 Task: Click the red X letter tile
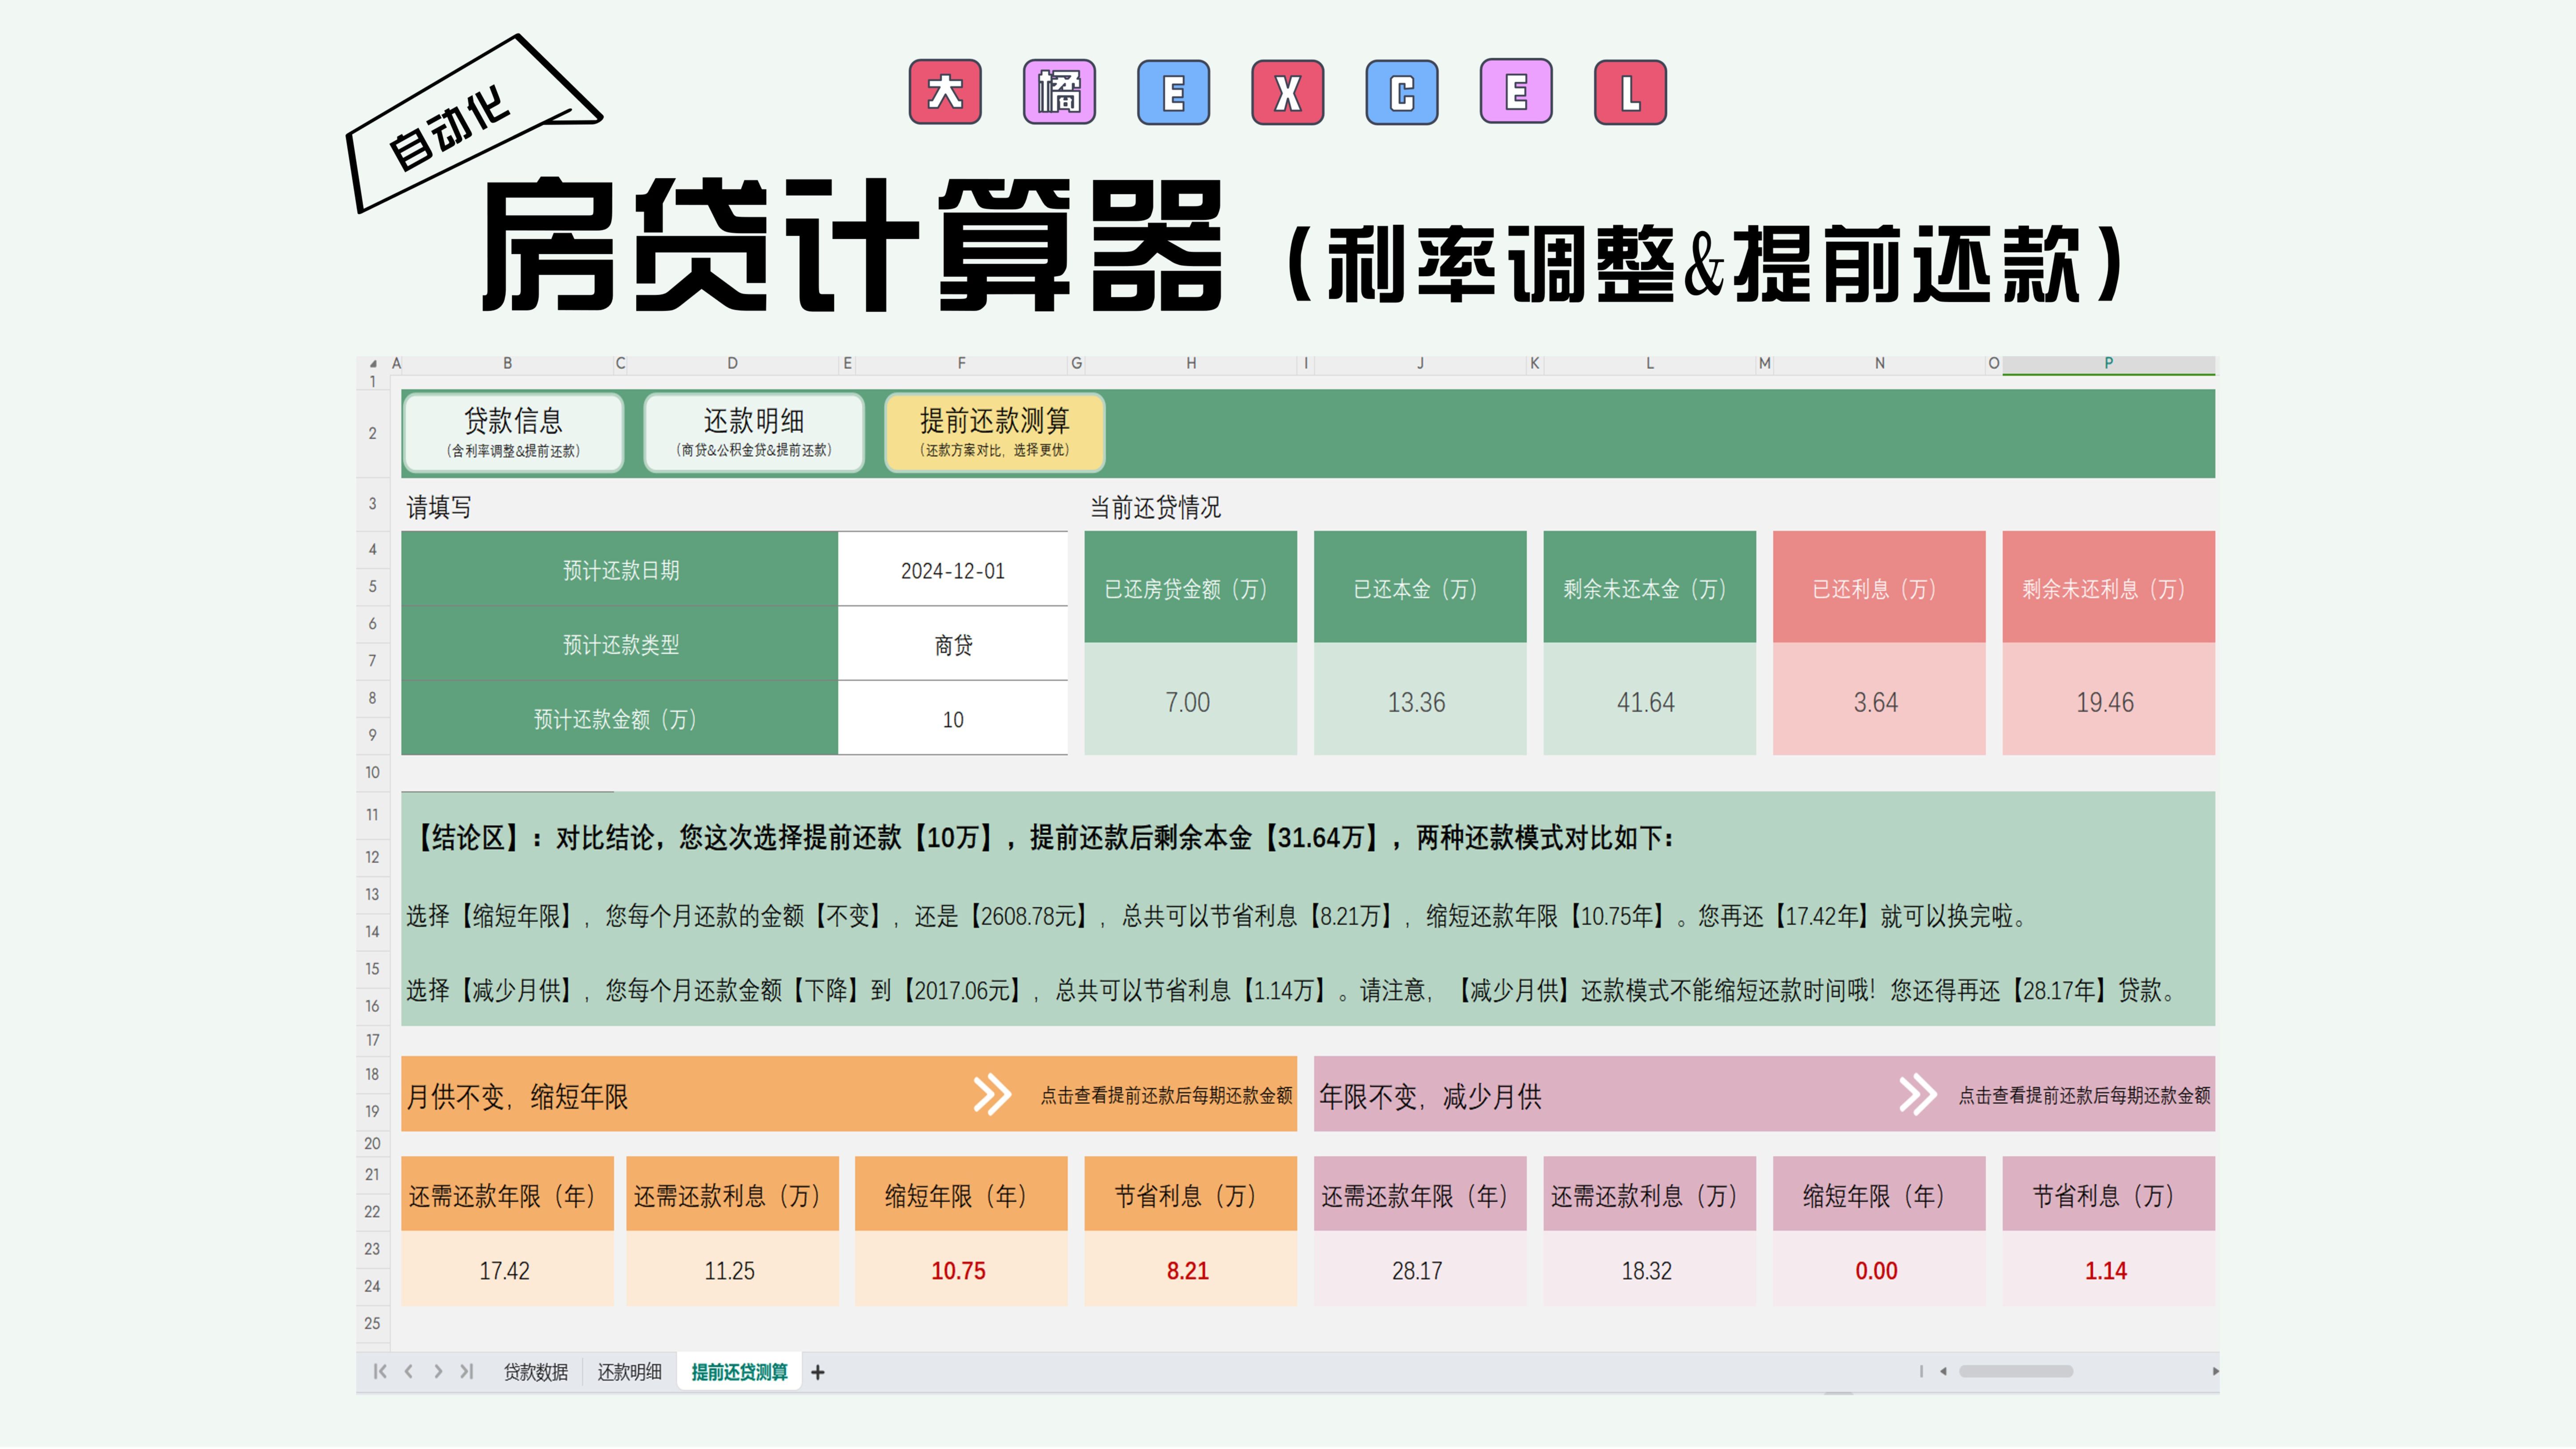tap(1288, 92)
